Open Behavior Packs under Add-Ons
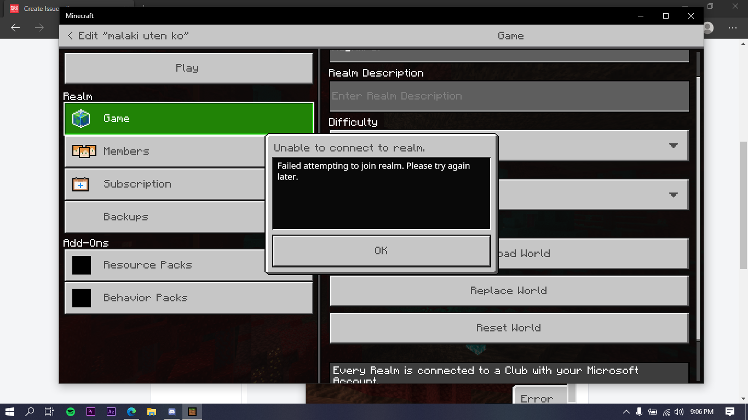748x420 pixels. (188, 298)
